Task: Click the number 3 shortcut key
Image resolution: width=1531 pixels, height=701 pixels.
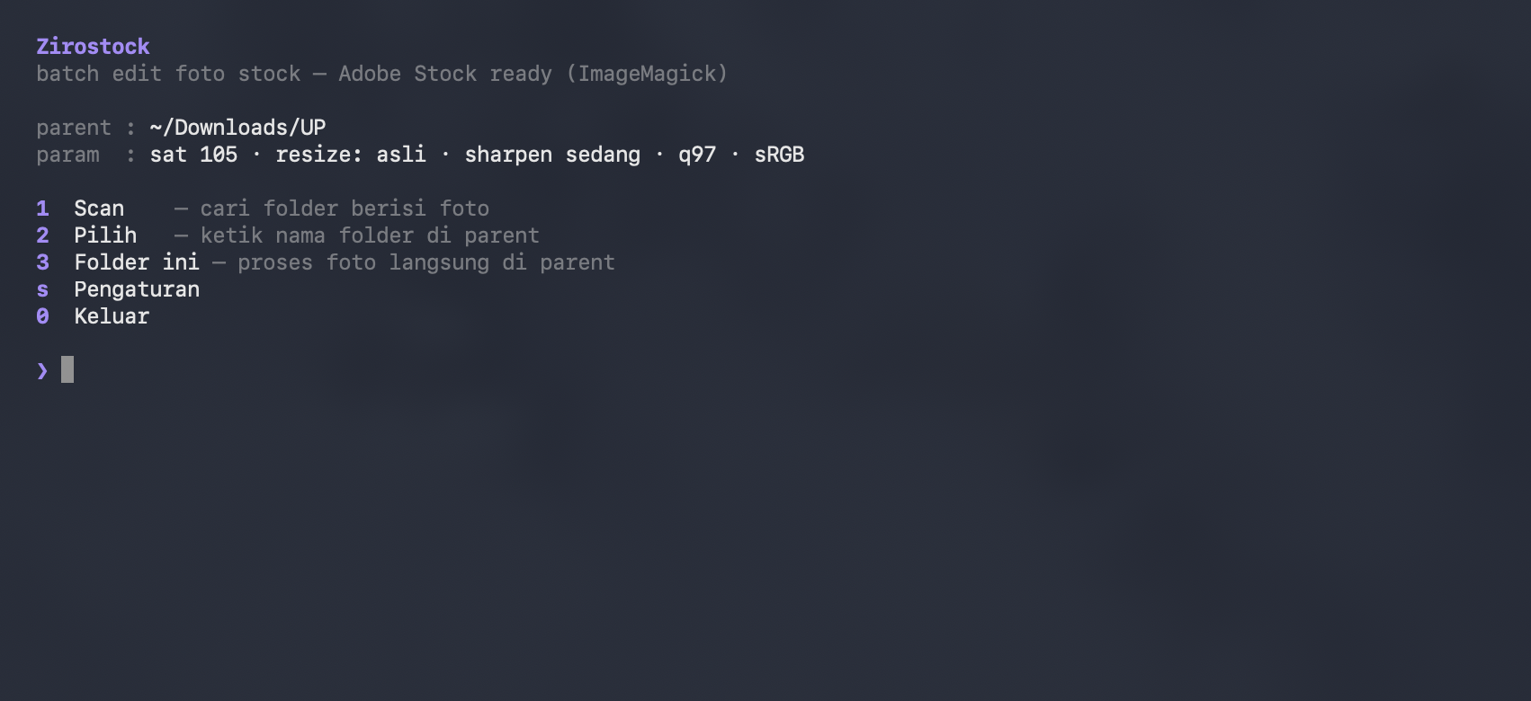Action: 42,262
